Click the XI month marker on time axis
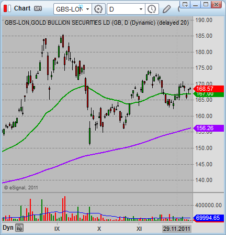The image size is (226, 235). (139, 229)
